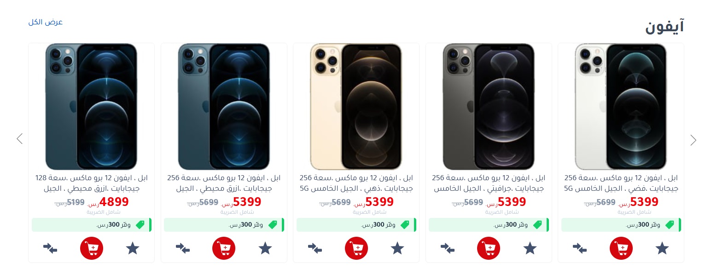Favorite the 256GB Pacific Blue iPhone

point(265,248)
